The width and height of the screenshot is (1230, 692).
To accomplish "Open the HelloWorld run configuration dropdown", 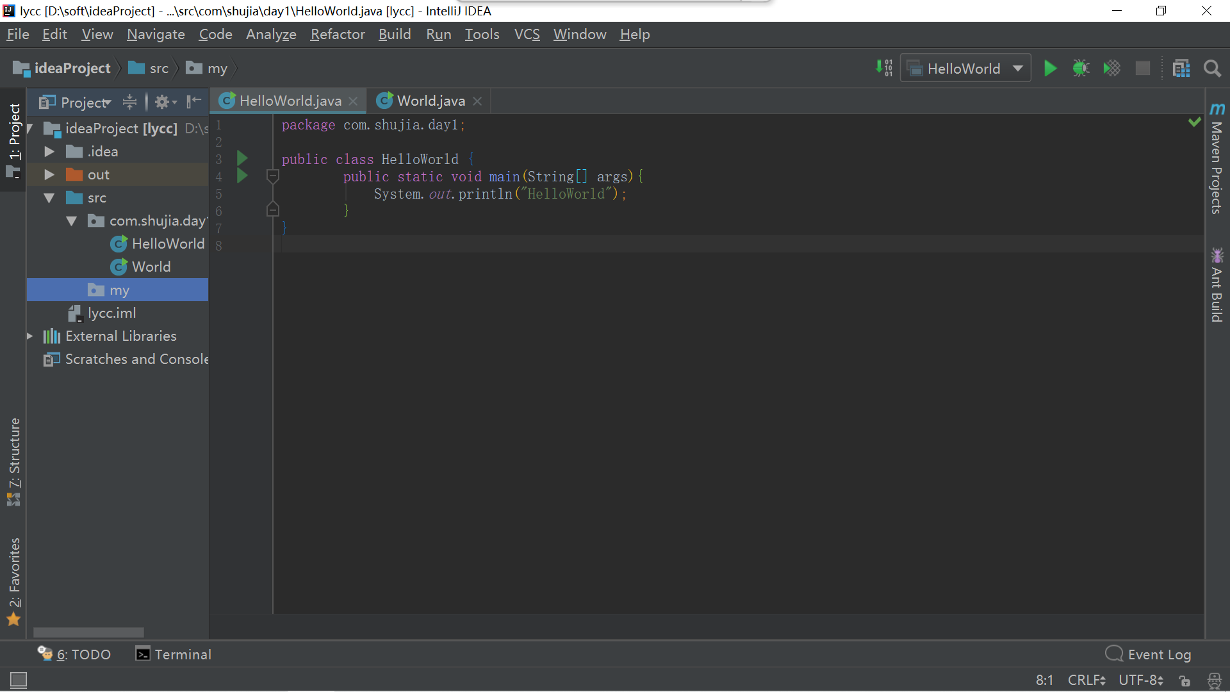I will [965, 69].
